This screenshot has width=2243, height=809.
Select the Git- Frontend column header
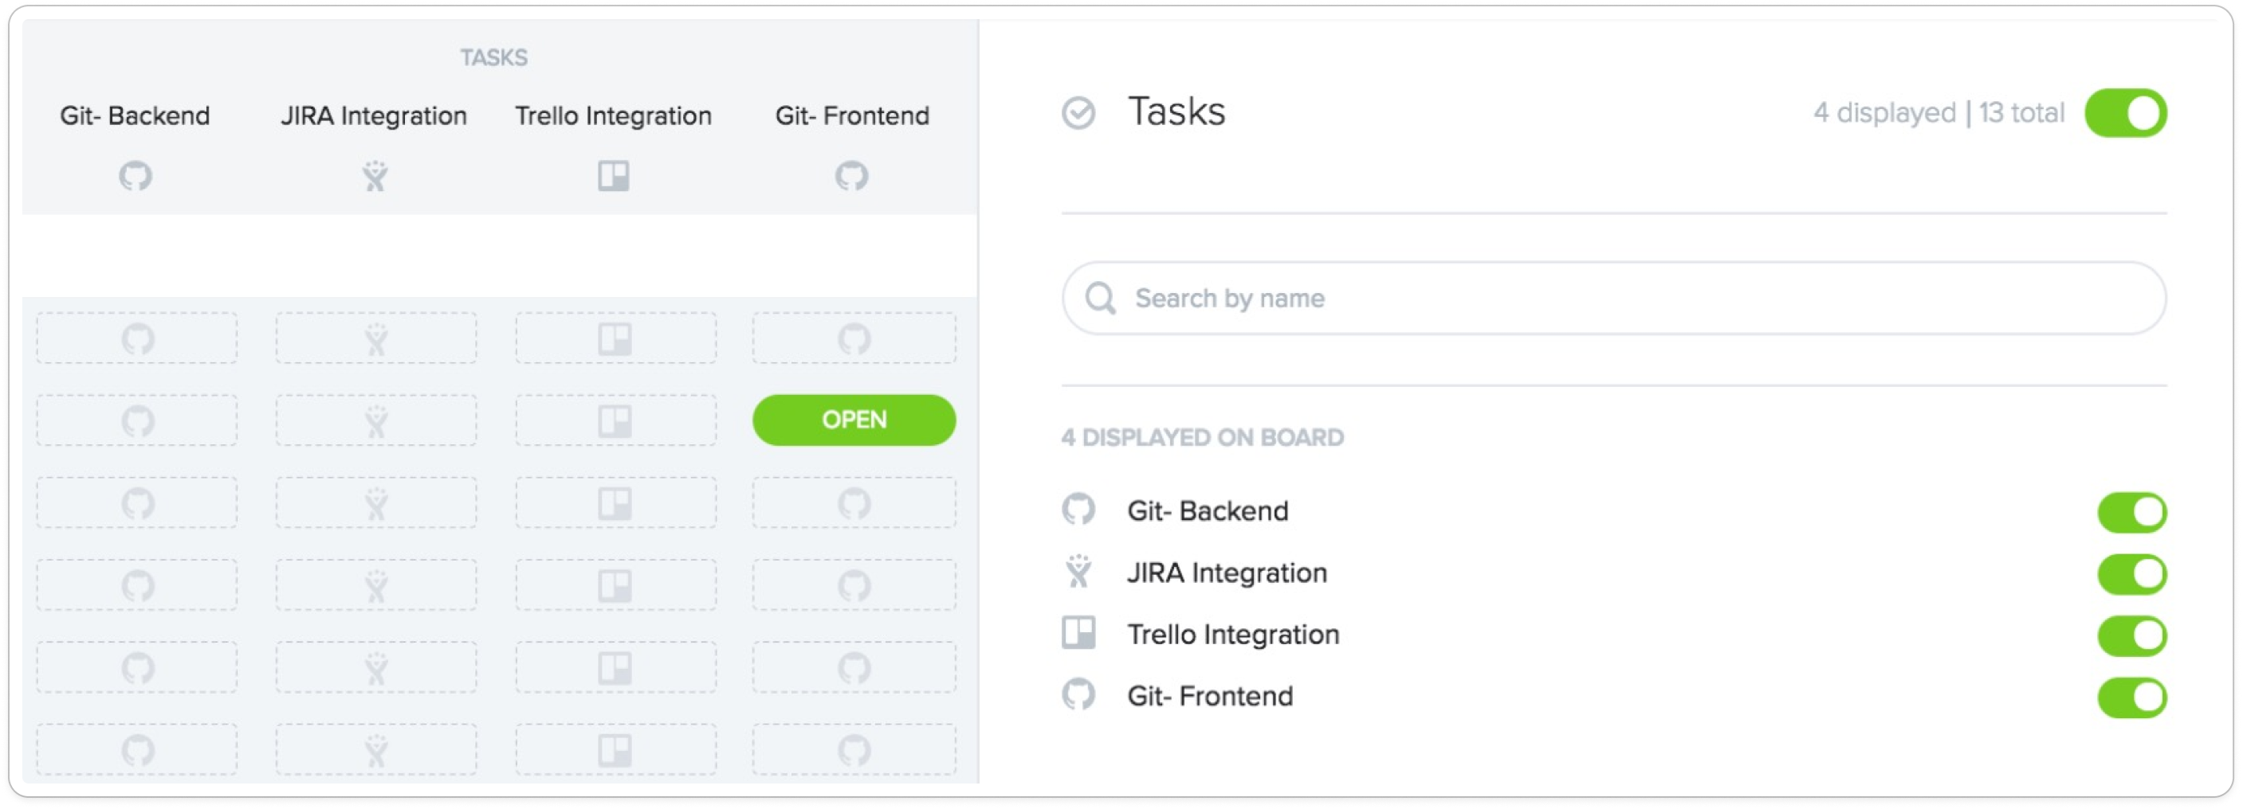tap(851, 115)
